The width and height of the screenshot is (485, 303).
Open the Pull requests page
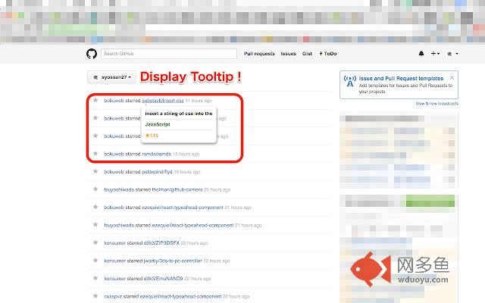259,54
